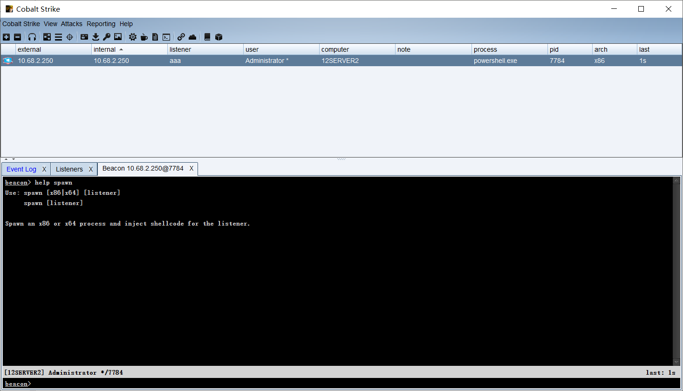Screen dimensions: 683x391
Task: Switch to target table crosshair icon
Action: (70, 37)
